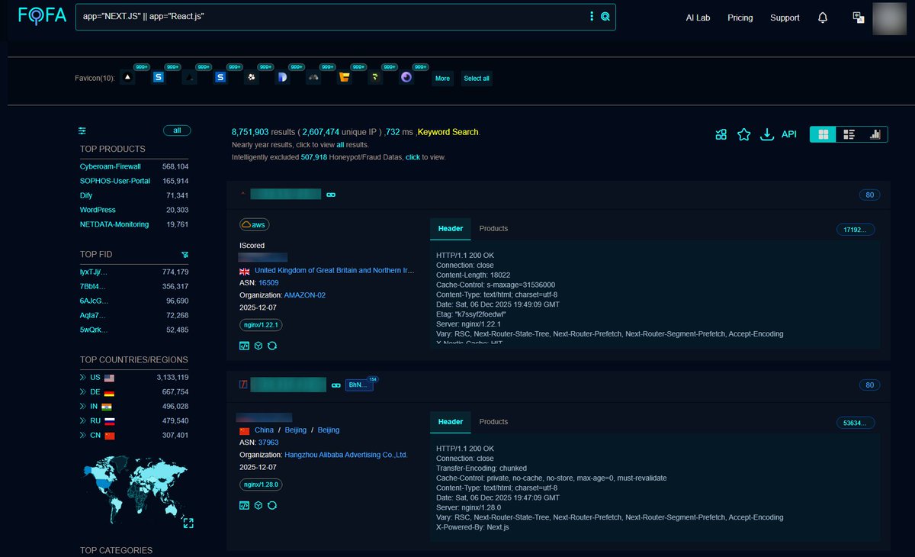
Task: Expand the IN country row
Action: point(83,407)
